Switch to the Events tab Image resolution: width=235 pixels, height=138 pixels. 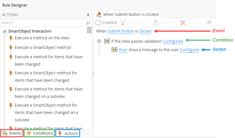tap(12, 133)
